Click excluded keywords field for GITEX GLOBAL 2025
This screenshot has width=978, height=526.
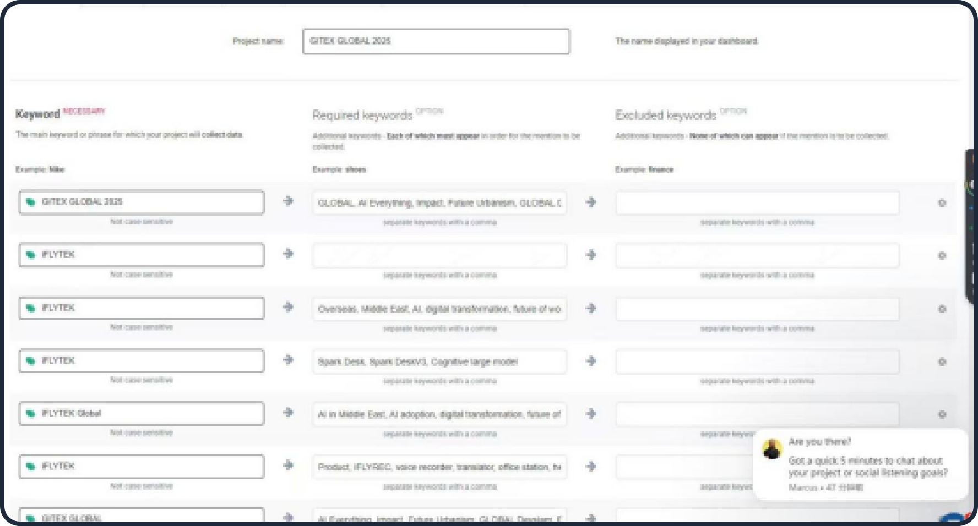[x=758, y=203]
